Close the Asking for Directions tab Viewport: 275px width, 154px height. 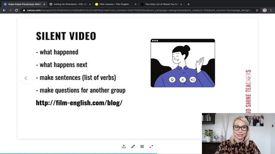90,4
